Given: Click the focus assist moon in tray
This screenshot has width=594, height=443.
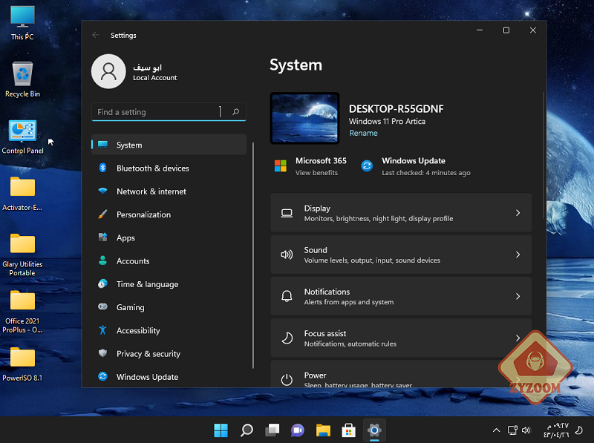Looking at the screenshot, I should 579,430.
